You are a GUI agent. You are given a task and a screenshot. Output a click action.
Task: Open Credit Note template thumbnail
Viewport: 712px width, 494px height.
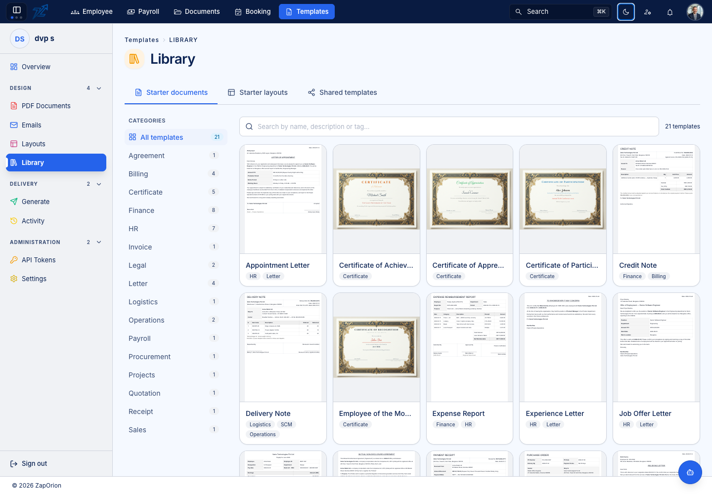656,199
